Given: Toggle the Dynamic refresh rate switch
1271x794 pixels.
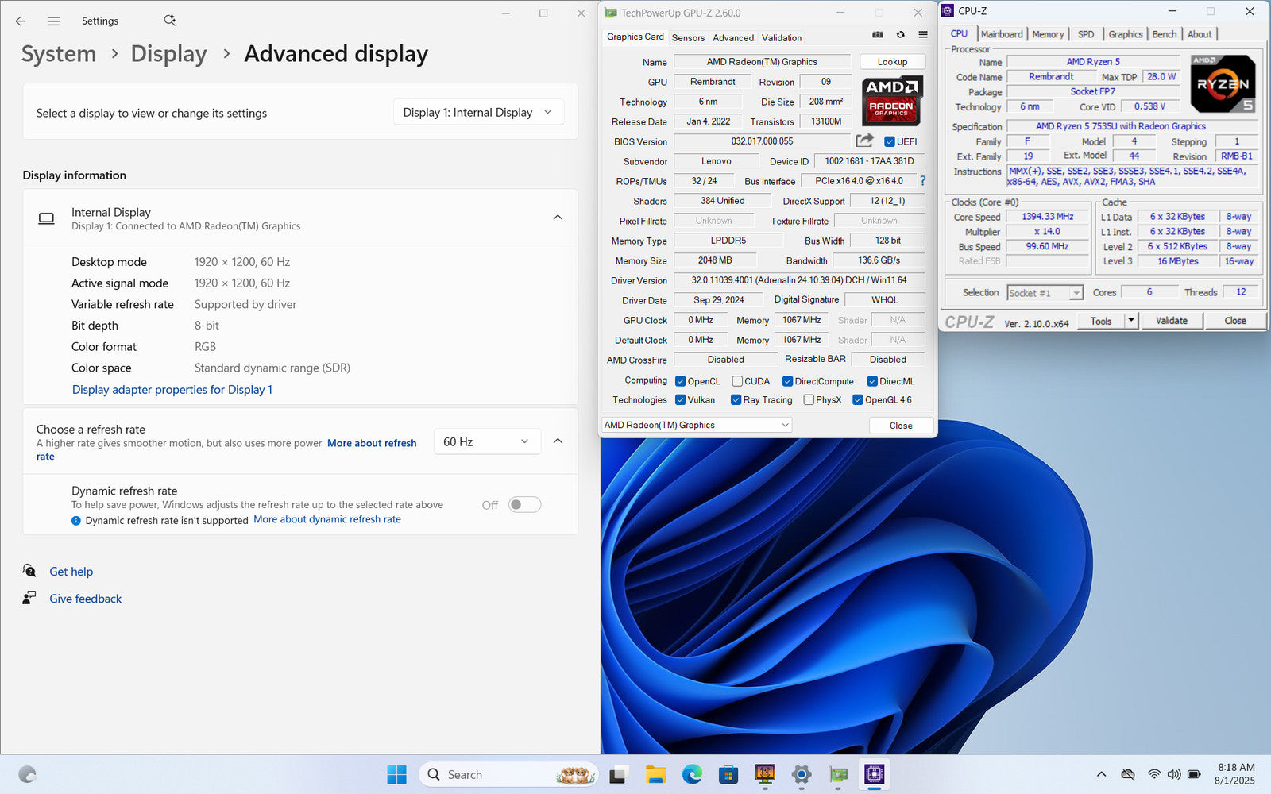Looking at the screenshot, I should pos(524,505).
